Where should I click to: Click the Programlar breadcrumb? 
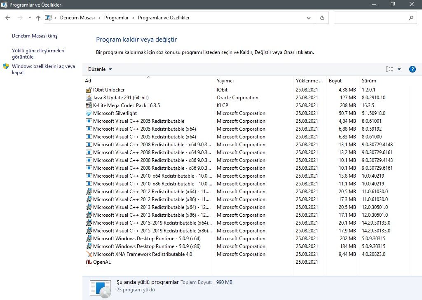(116, 18)
